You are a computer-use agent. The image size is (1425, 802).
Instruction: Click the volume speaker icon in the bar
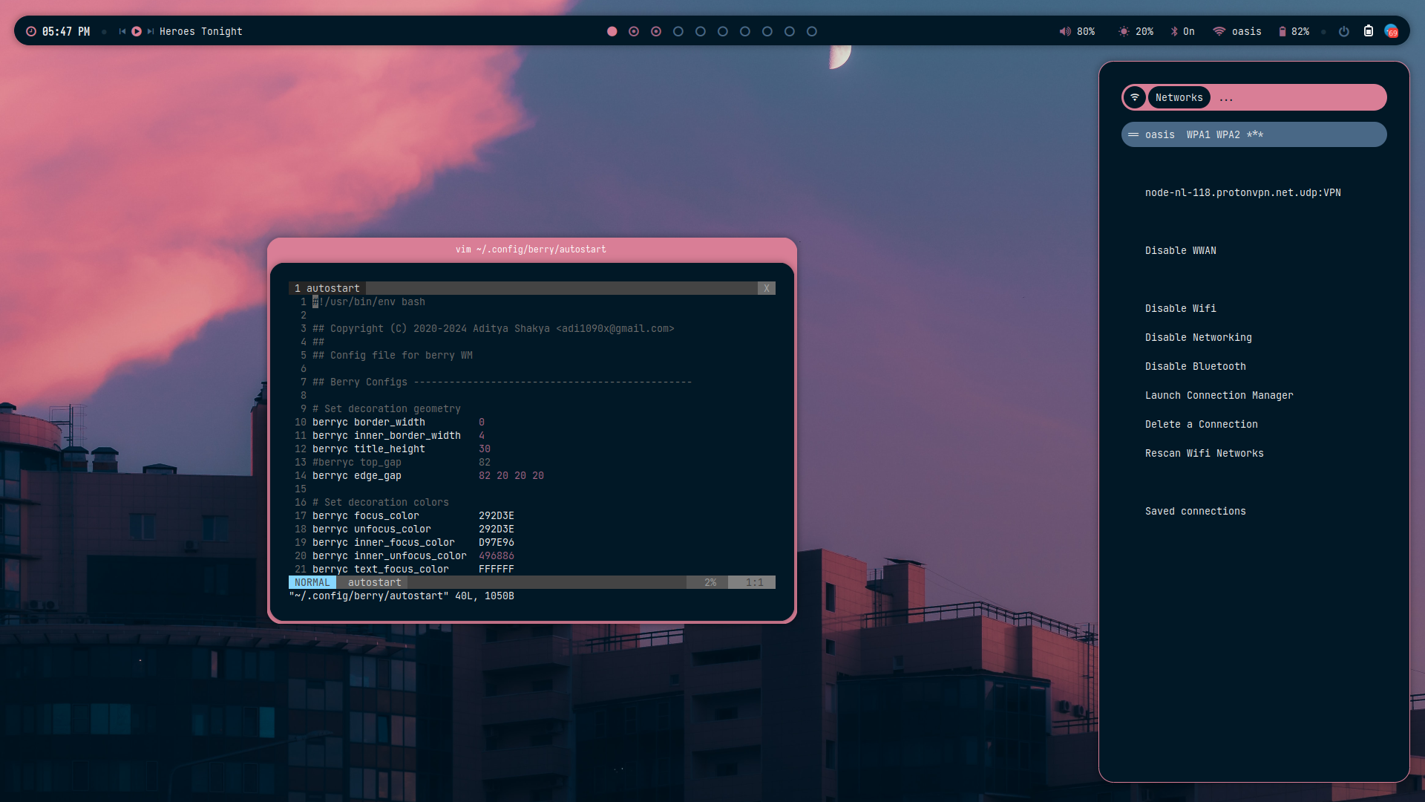[x=1065, y=31]
